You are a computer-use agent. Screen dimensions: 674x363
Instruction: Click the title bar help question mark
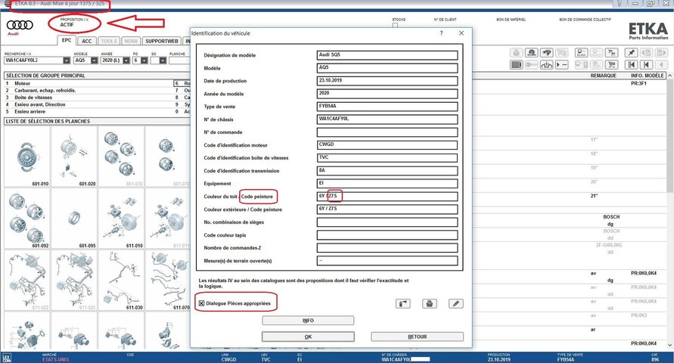(x=620, y=4)
